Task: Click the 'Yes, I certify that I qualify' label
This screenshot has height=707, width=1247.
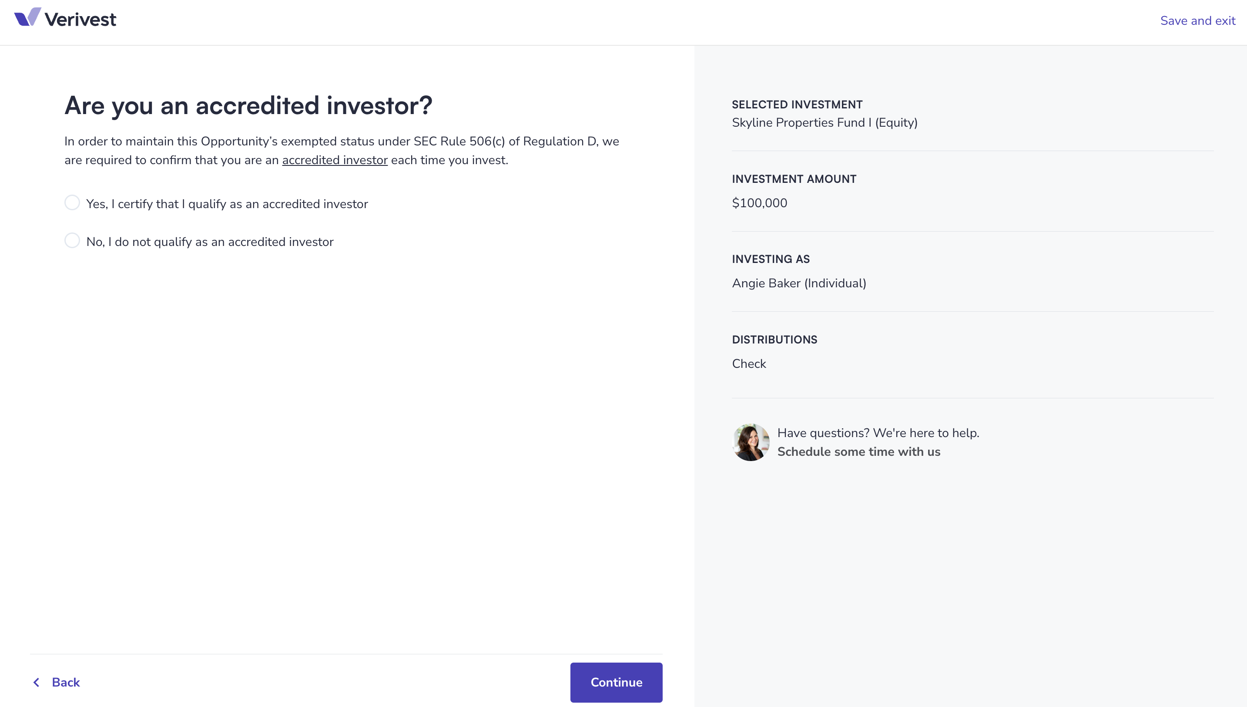Action: tap(227, 204)
